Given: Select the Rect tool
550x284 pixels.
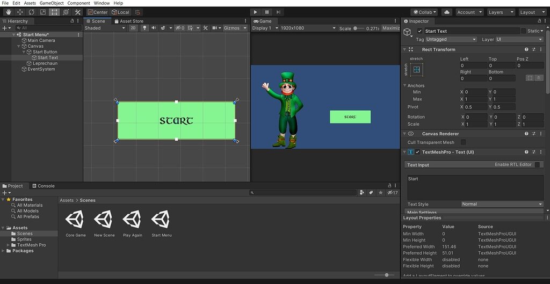Looking at the screenshot, I should tap(54, 12).
